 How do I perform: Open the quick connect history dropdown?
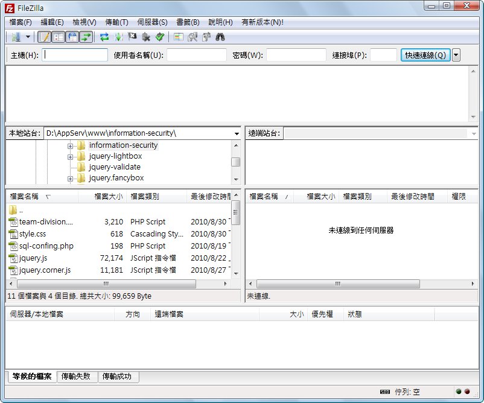pyautogui.click(x=456, y=55)
